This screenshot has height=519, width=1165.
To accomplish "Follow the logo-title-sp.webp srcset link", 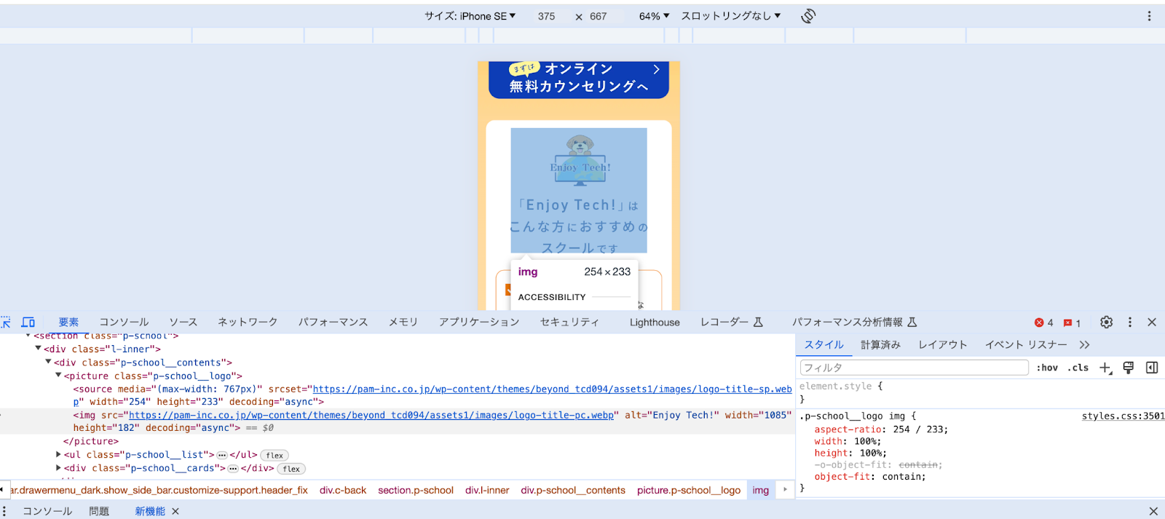I will tap(552, 389).
